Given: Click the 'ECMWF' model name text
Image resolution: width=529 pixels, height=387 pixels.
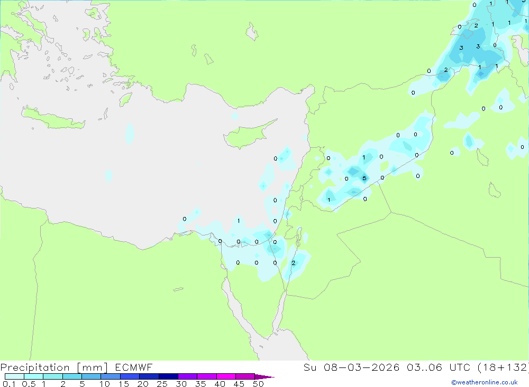Looking at the screenshot, I should [x=134, y=367].
